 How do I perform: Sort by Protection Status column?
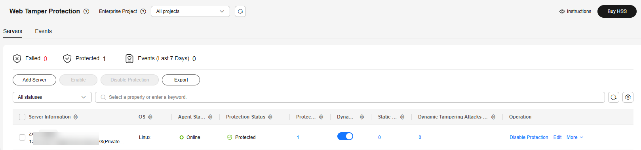[270, 117]
